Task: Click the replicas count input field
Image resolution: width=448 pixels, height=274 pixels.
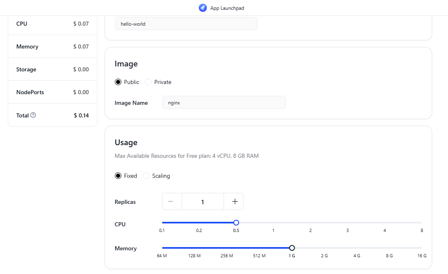Action: pos(202,201)
